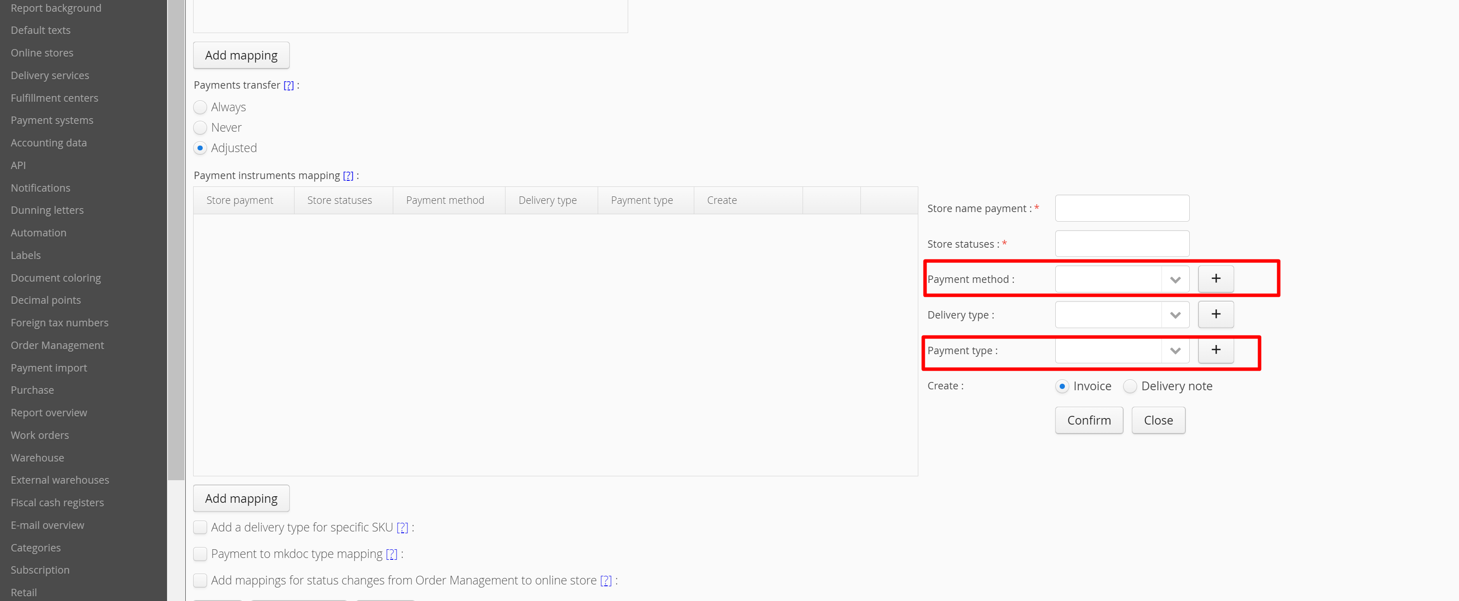This screenshot has width=1459, height=601.
Task: Open help link for Payment instruments mapping
Action: coord(348,176)
